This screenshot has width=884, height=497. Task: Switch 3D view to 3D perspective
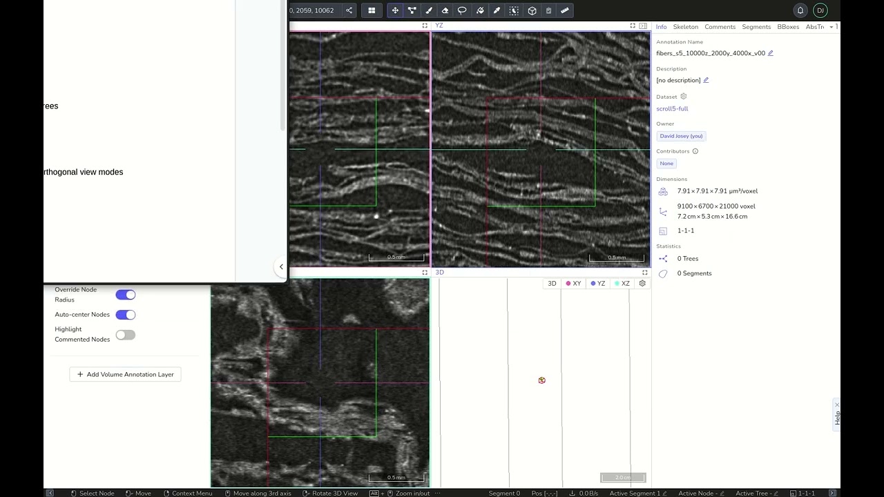coord(552,284)
